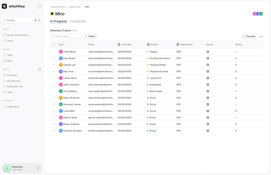This screenshot has width=271, height=175.
Task: Switch to the Completed tab
Action: [x=78, y=21]
